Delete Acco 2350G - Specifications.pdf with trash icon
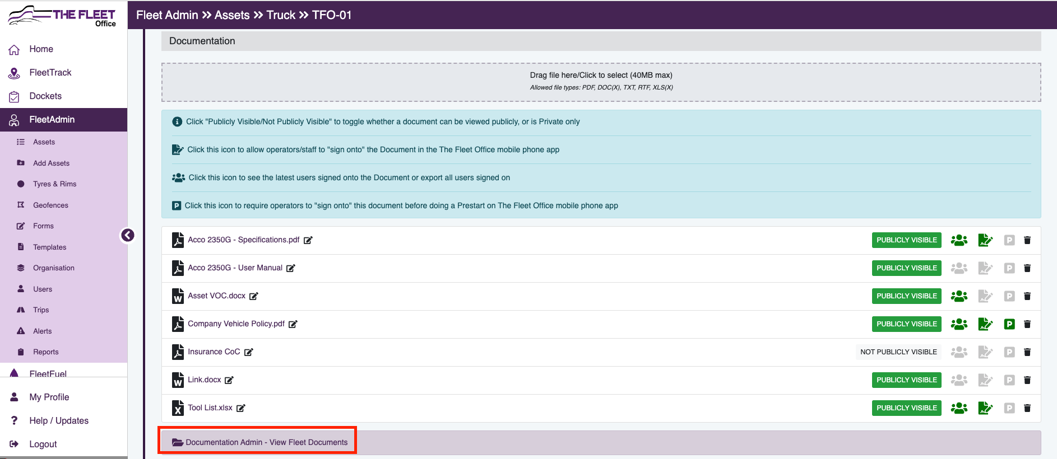Viewport: 1057px width, 459px height. pos(1027,240)
